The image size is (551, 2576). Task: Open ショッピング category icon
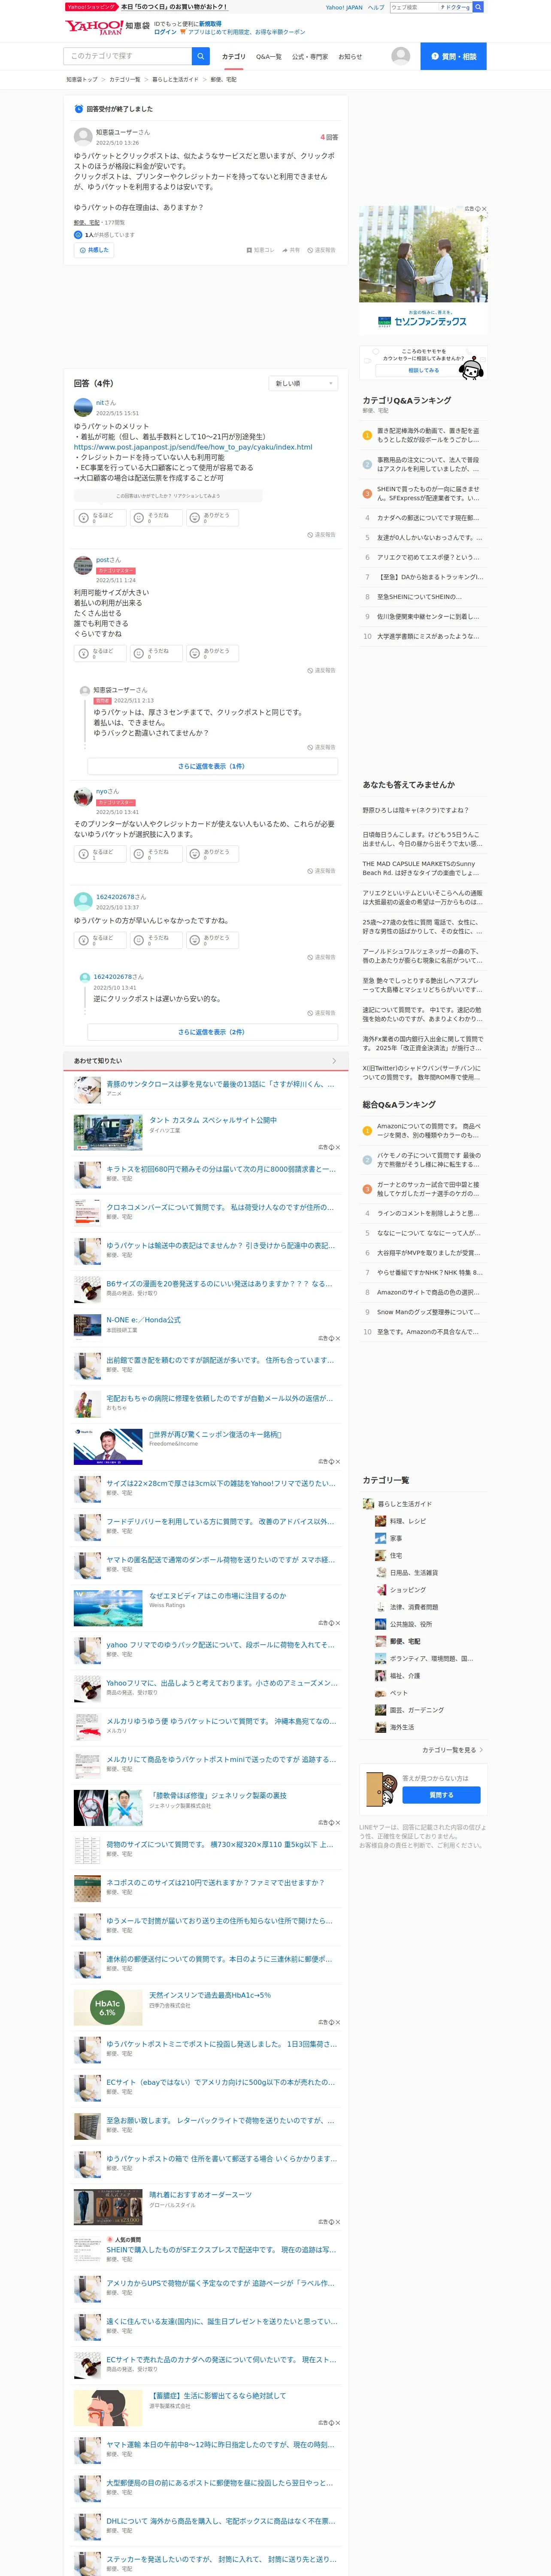pos(380,1589)
